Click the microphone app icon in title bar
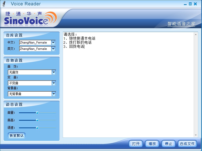Screen dimensions: 202x151 pyautogui.click(x=4, y=4)
